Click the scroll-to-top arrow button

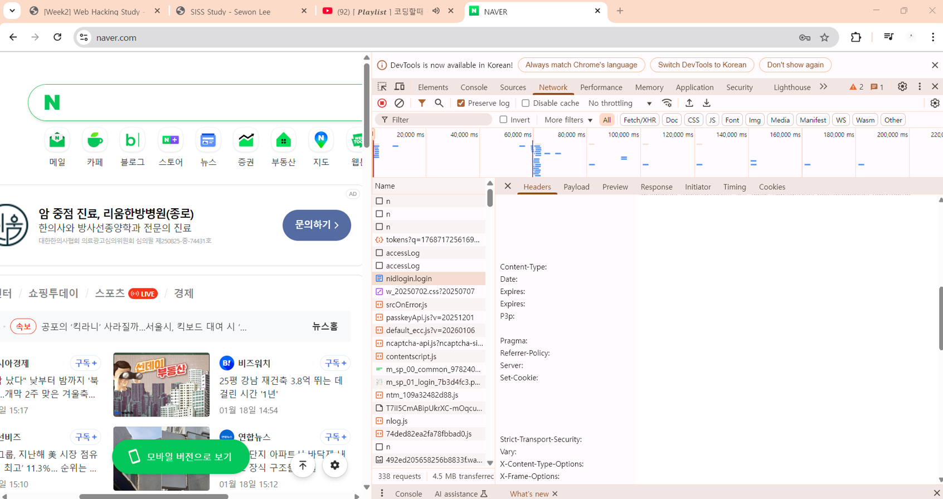[x=303, y=465]
